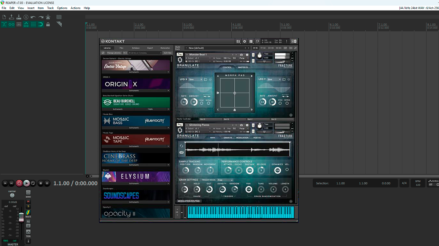
Task: Select the 17-32 rack page button
Action: point(263,48)
